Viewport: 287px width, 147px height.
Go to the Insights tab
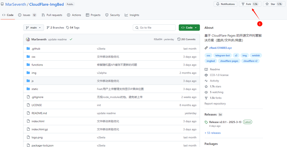click(132, 15)
